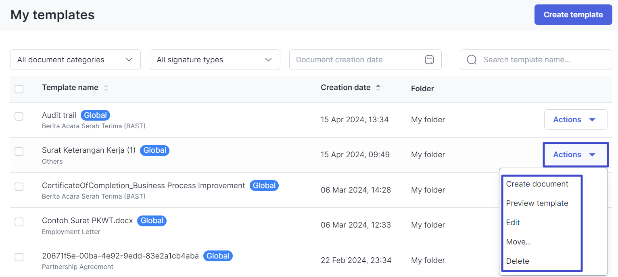Click the Global badge on Audit trail

[x=95, y=115]
